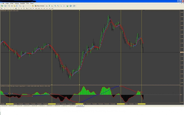Viewport: 184px width, 115px height.
Task: Expand the New Chart dropdown arrow
Action: (x=3, y=6)
